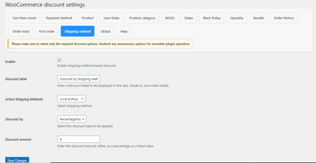Open the Help tab
The height and width of the screenshot is (163, 316).
tap(124, 31)
